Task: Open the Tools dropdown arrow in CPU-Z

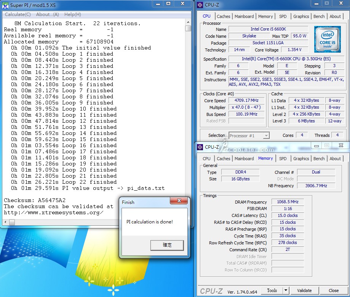Action: tap(286, 291)
